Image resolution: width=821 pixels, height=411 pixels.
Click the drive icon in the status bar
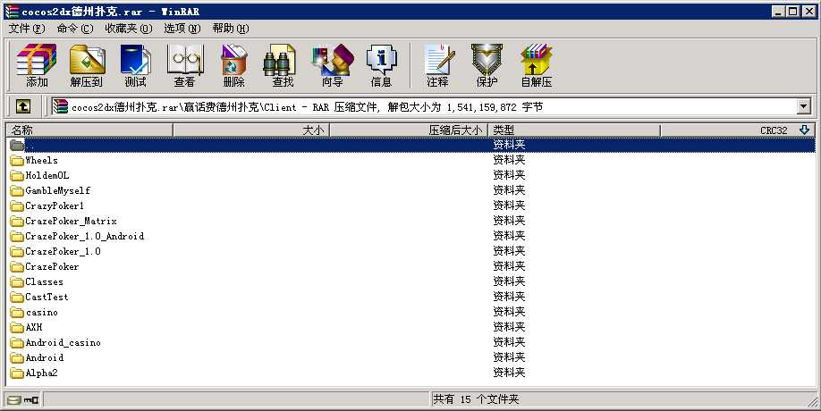tap(14, 400)
